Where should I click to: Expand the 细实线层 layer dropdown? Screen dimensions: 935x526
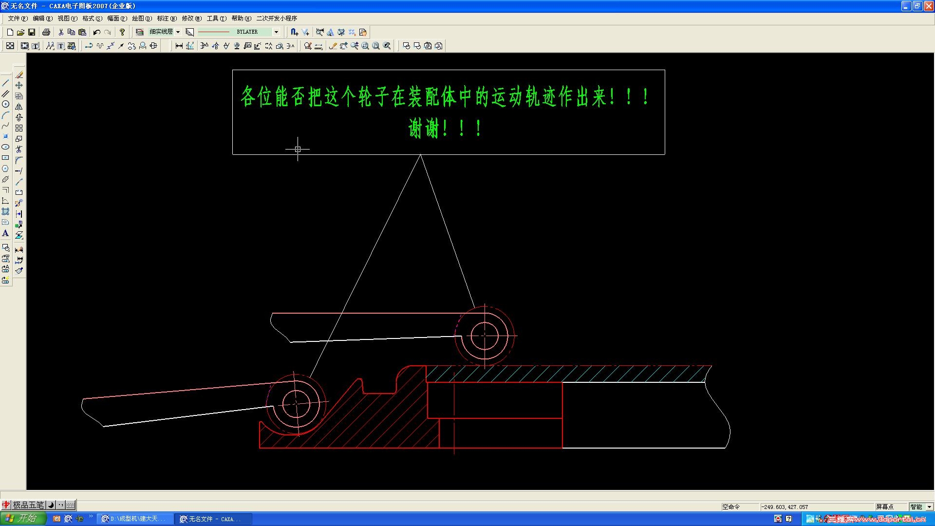tap(178, 32)
